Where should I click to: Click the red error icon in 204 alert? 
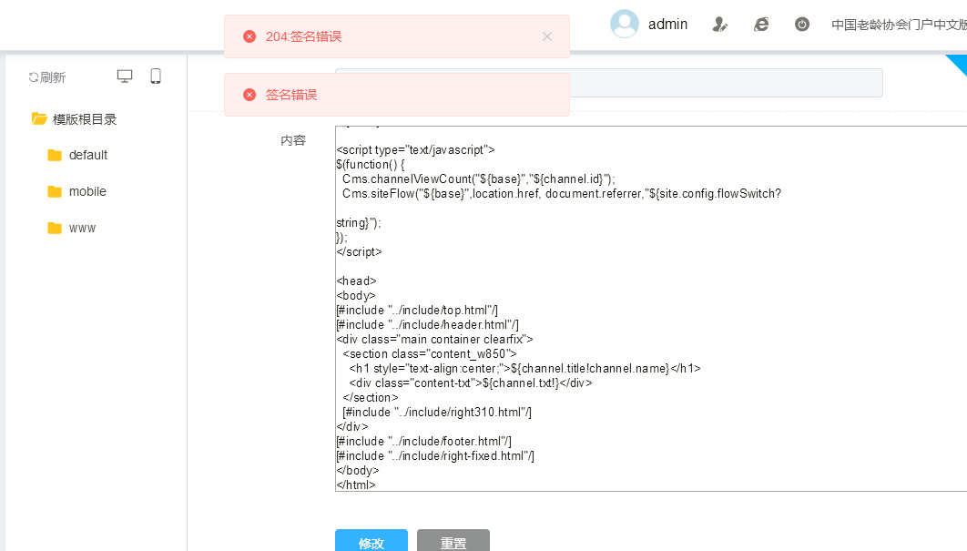(x=249, y=36)
